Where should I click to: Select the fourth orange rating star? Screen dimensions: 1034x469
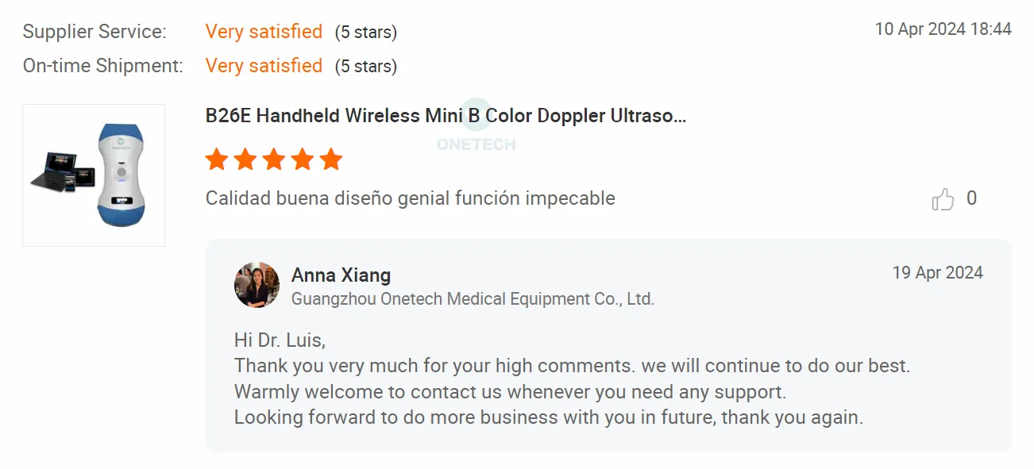[x=303, y=160]
